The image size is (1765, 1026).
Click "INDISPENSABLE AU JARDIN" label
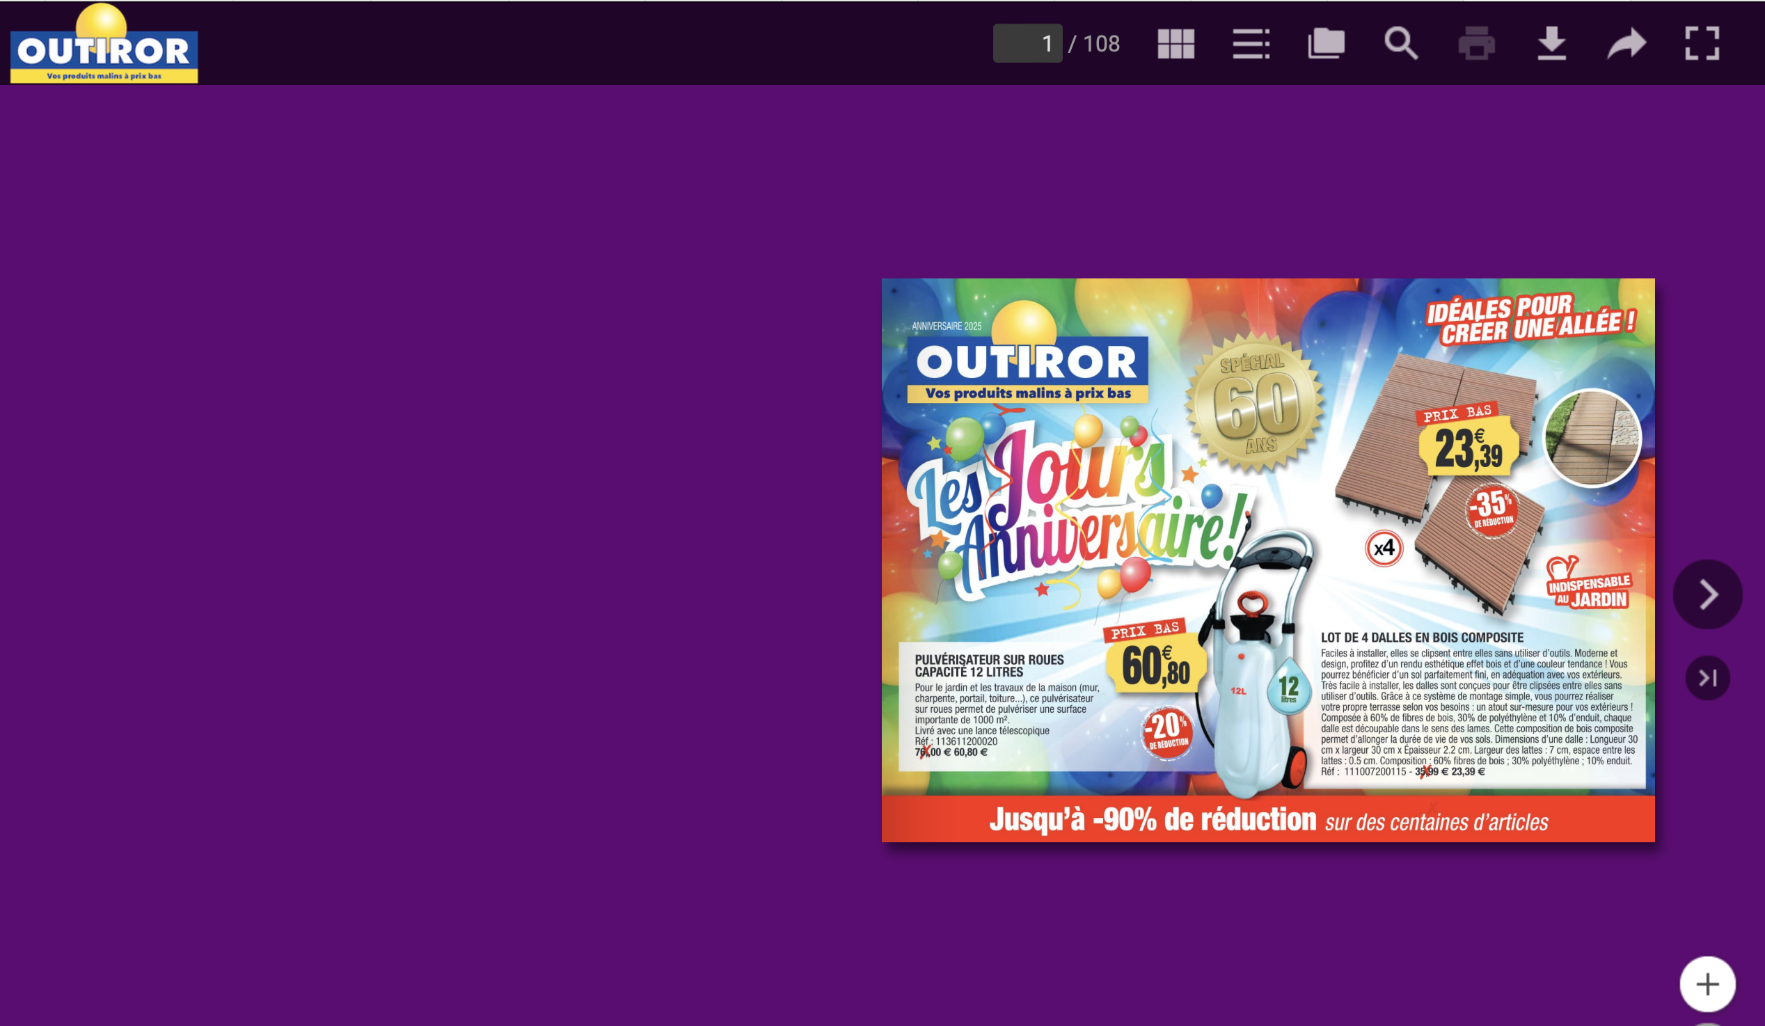coord(1588,584)
